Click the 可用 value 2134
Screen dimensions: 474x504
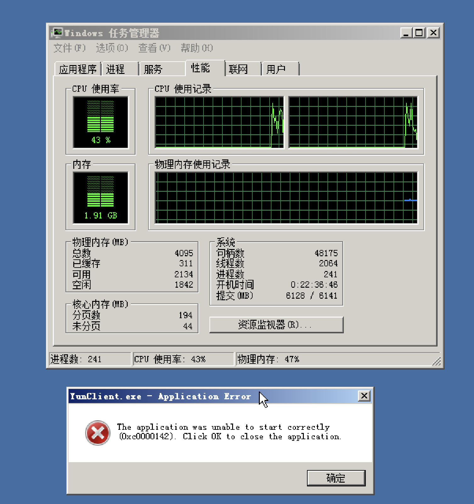pos(184,274)
